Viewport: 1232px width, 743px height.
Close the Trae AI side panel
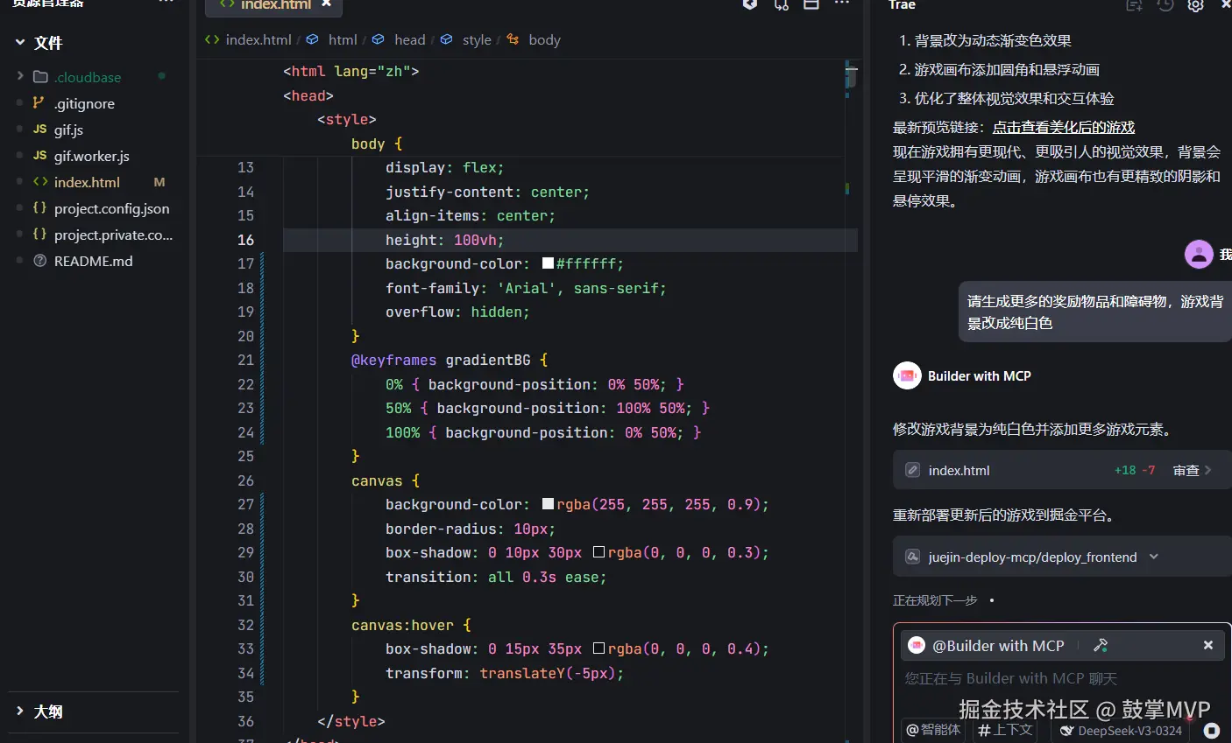[x=1226, y=4]
